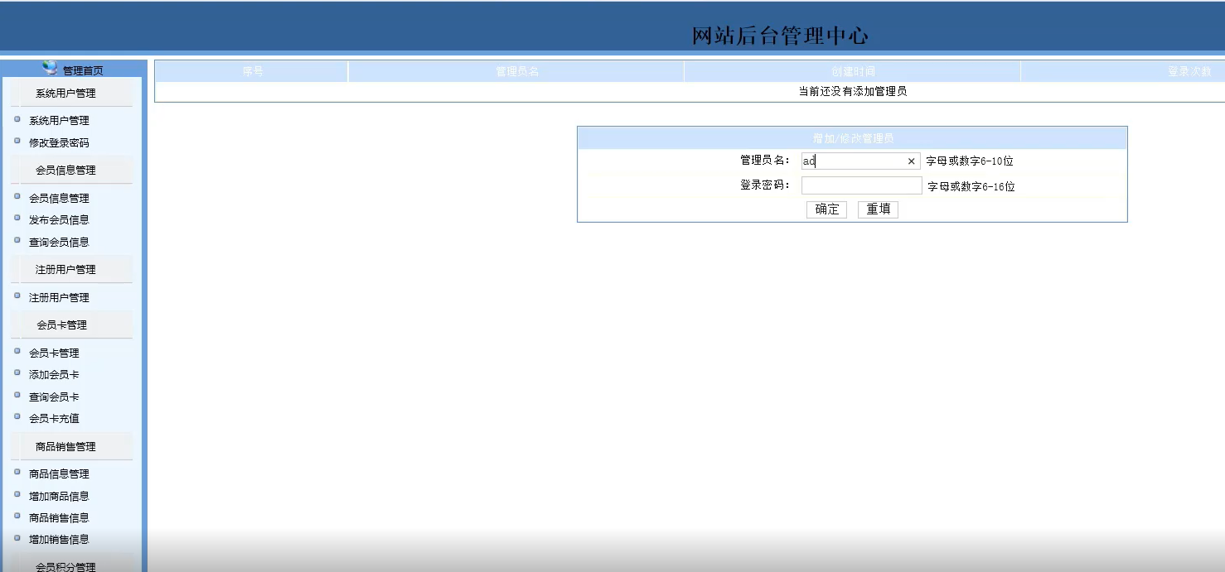
Task: Focus the 登录密码 input field
Action: 861,185
